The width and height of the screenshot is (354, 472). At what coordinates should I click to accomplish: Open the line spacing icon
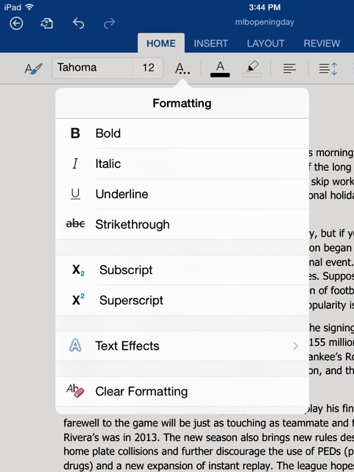pos(328,68)
